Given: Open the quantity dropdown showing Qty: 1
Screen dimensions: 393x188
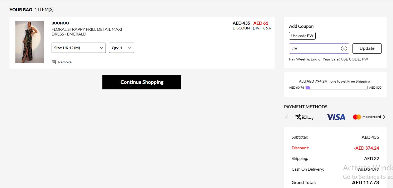Looking at the screenshot, I should coord(121,48).
